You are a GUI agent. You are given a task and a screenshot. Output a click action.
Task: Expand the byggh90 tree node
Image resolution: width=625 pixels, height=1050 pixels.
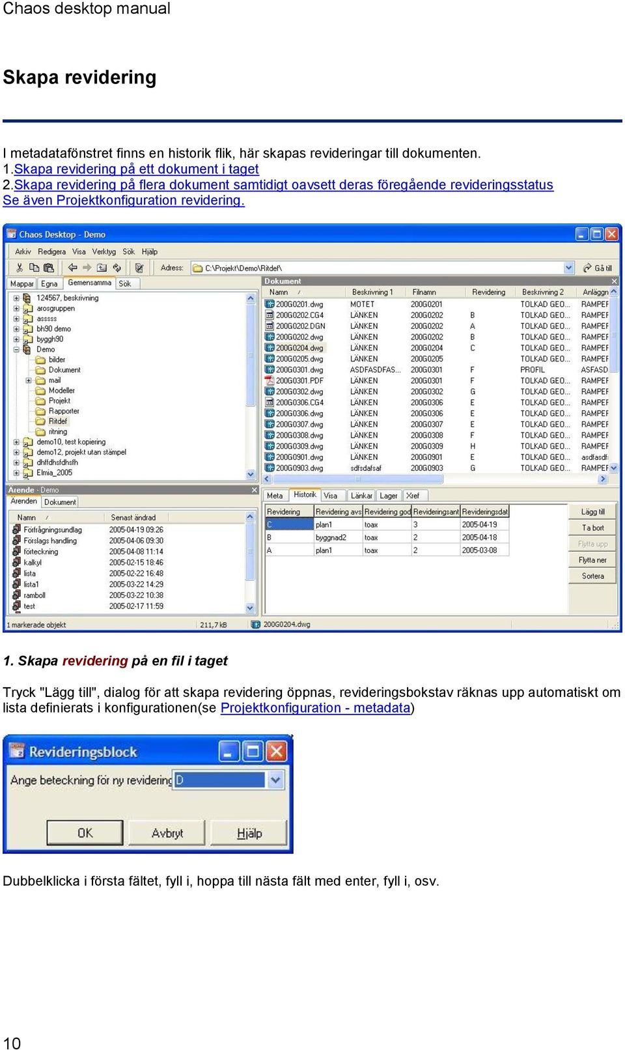16,339
